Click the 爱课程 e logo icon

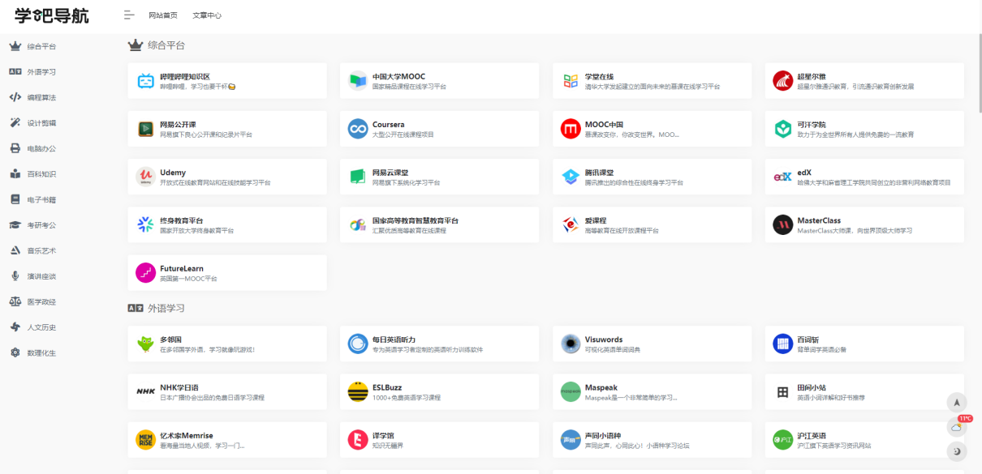[571, 224]
